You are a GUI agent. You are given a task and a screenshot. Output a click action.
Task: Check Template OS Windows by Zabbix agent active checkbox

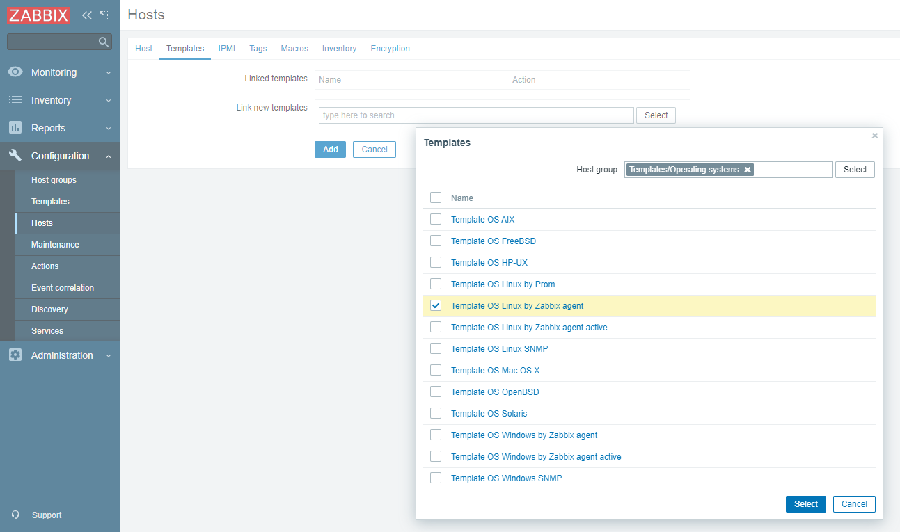coord(436,456)
